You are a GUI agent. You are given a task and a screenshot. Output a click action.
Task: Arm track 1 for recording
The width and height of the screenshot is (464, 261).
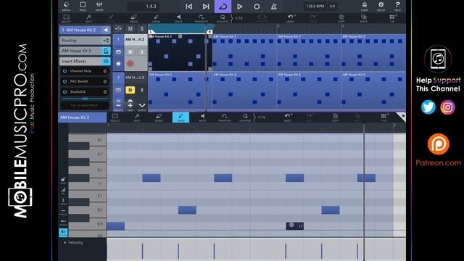(x=130, y=64)
